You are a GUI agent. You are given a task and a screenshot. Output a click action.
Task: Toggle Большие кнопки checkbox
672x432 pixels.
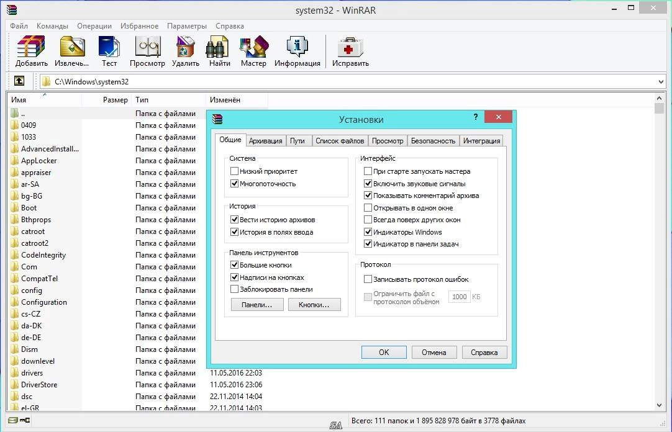(234, 265)
